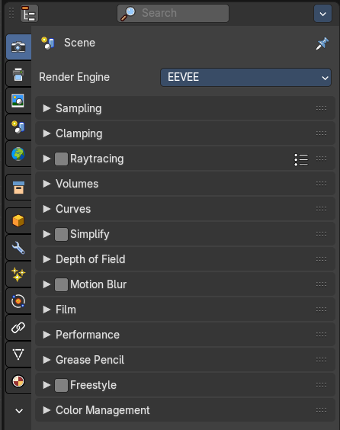Open the Object Constraints tab
The height and width of the screenshot is (430, 340).
[x=18, y=328]
